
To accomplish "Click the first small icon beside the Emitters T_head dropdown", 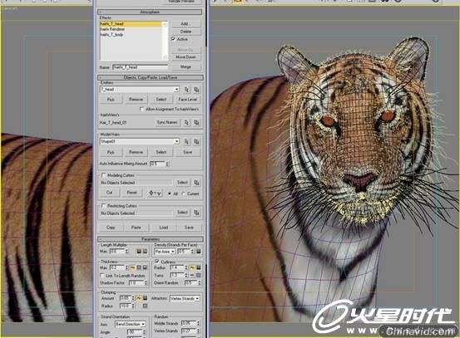I will [x=186, y=90].
